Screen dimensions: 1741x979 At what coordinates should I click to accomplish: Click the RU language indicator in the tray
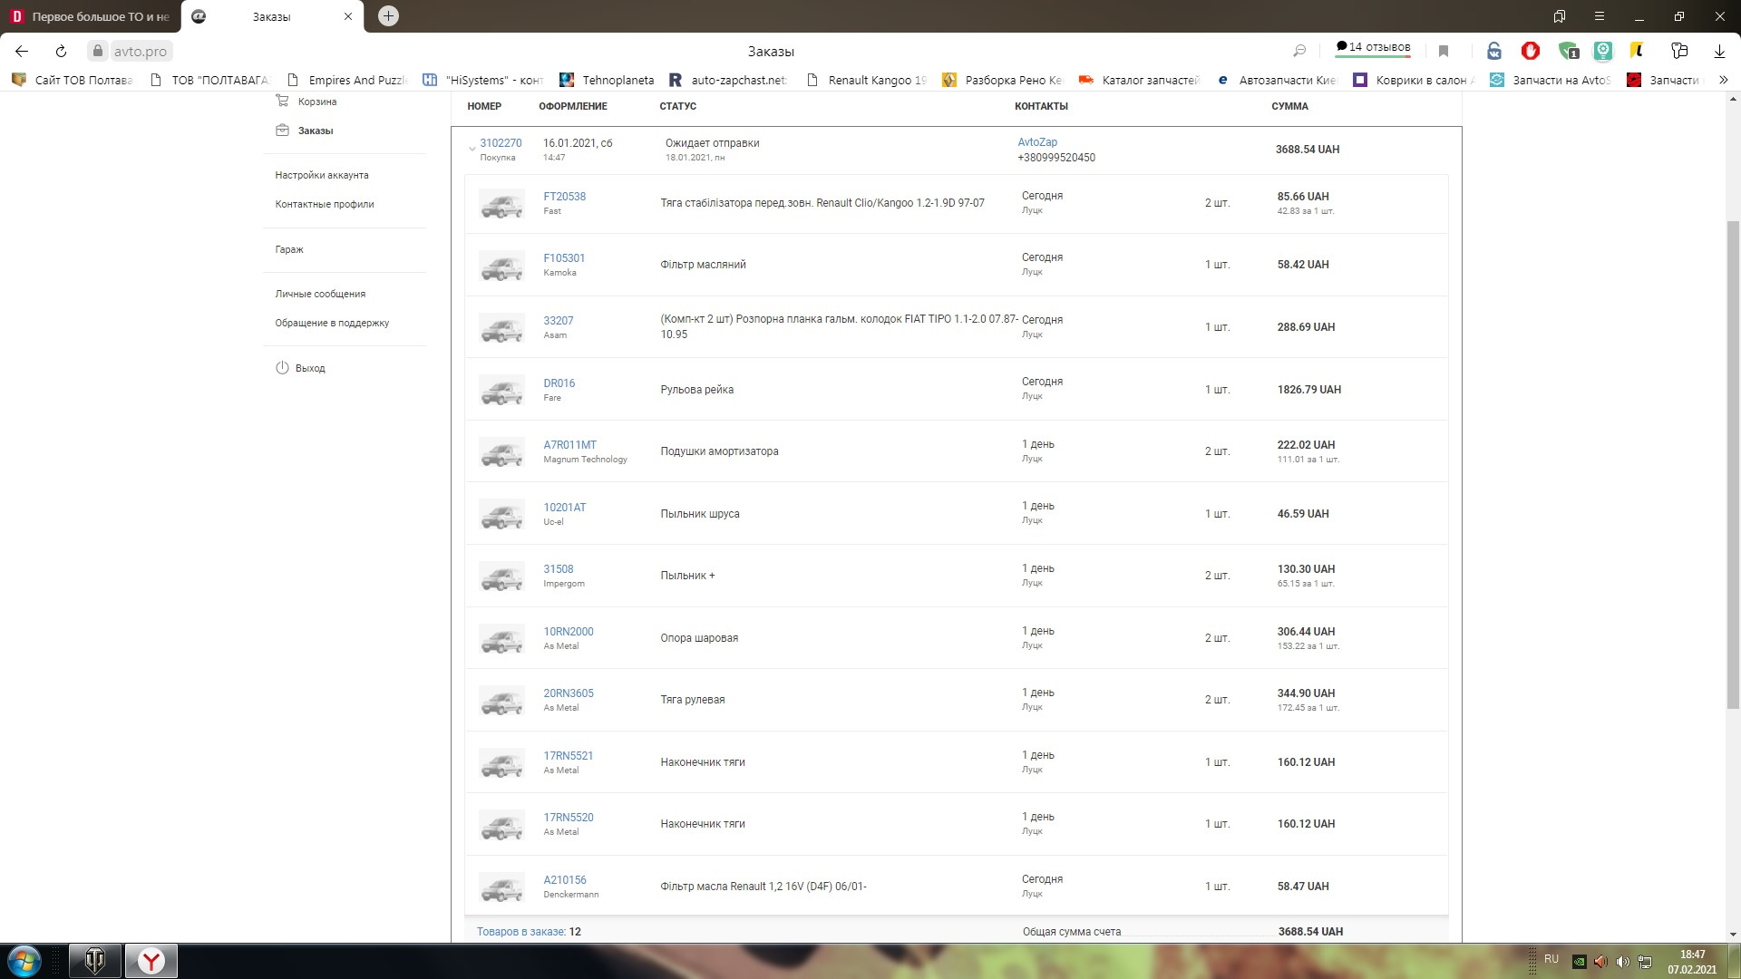coord(1551,959)
